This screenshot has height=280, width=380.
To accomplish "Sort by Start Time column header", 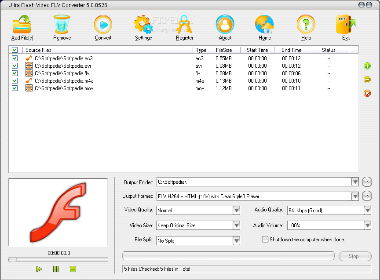I will (257, 50).
